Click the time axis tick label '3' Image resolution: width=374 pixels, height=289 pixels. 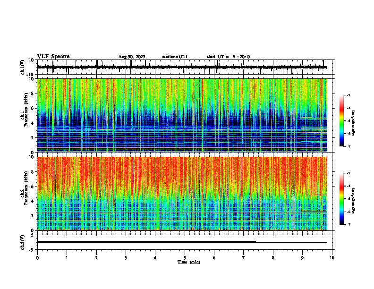(x=126, y=258)
